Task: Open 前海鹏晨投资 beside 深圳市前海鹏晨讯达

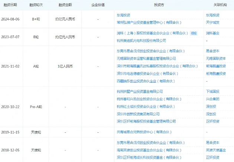Action: (216, 66)
